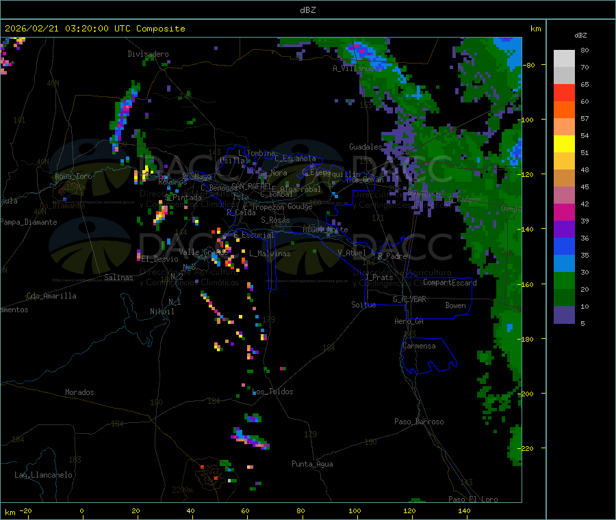
Task: Click the Los_Toldos location label
Action: point(272,392)
